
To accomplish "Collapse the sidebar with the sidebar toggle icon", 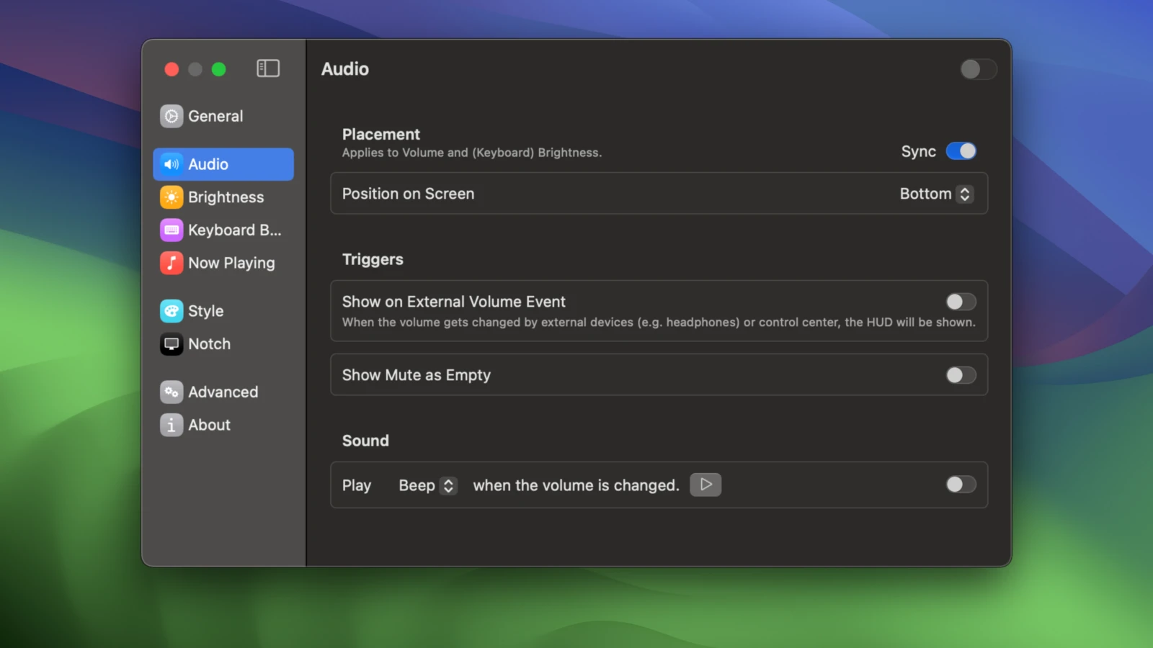I will (268, 68).
